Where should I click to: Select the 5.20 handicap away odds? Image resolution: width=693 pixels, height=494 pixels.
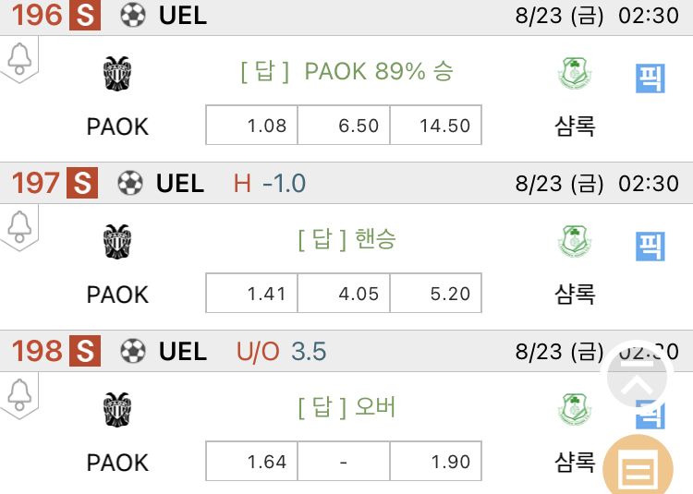(x=436, y=293)
